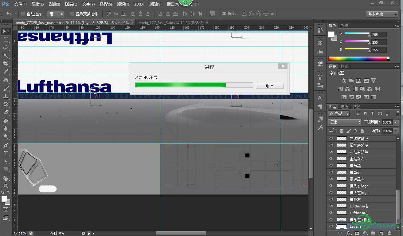Viewport: 403px width, 236px height.
Task: Click the G value input field
Action: click(x=379, y=42)
